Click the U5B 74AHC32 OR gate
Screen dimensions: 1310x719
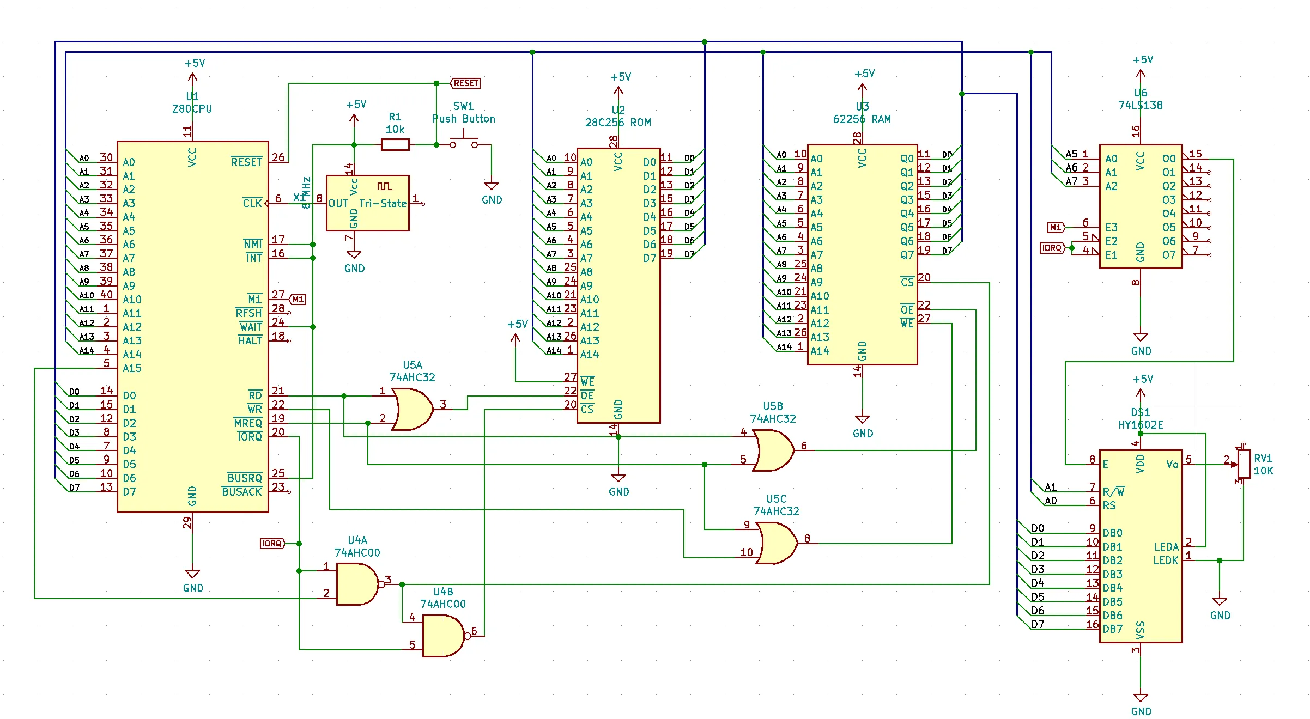[x=773, y=450]
